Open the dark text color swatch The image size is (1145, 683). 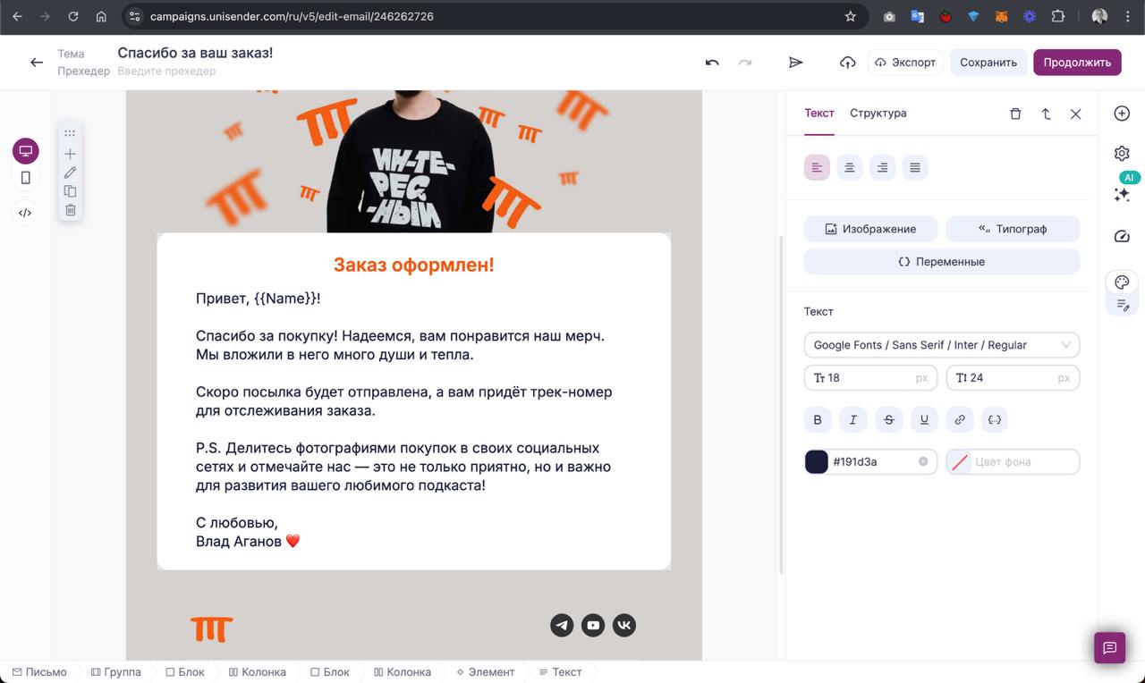click(x=817, y=461)
